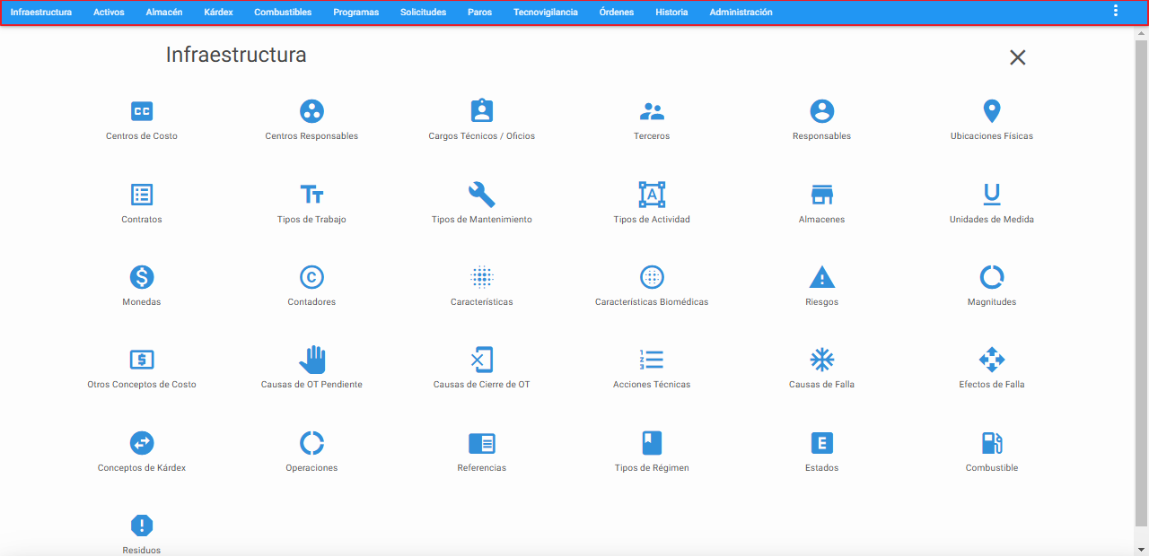1149x556 pixels.
Task: Open the Activos menu
Action: pos(109,13)
